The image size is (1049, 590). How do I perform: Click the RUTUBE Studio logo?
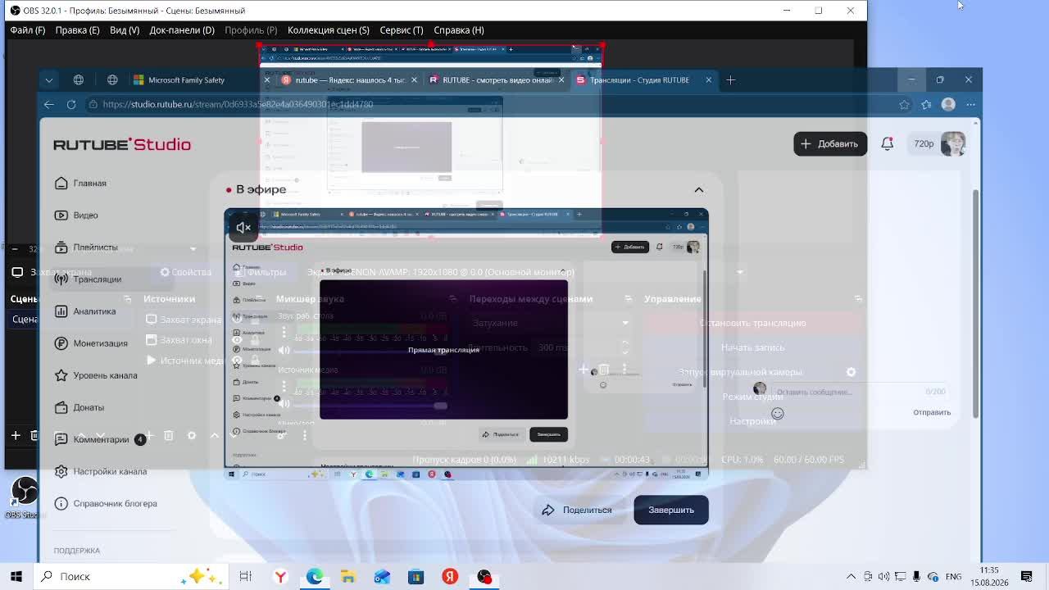point(122,144)
